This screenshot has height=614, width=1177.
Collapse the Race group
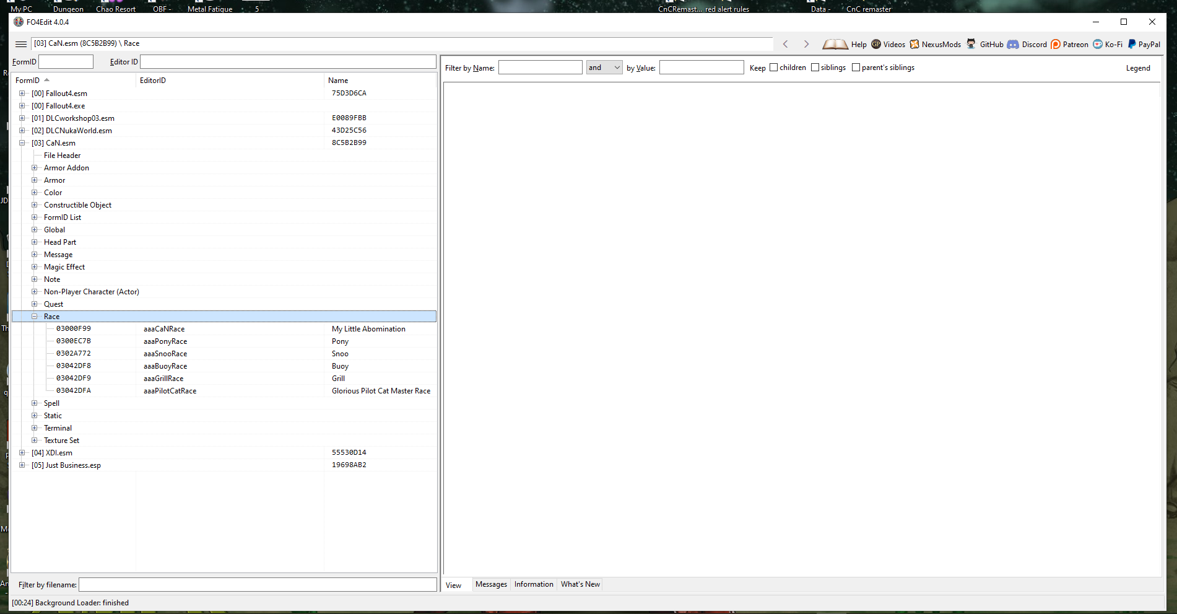coord(35,317)
